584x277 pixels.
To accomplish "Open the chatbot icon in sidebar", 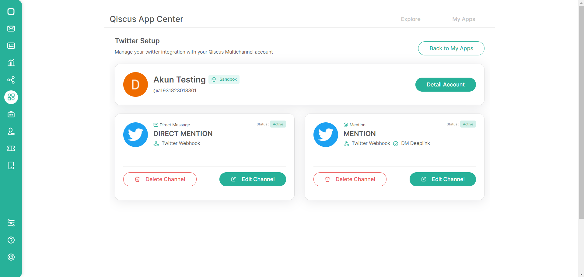I will point(11,114).
